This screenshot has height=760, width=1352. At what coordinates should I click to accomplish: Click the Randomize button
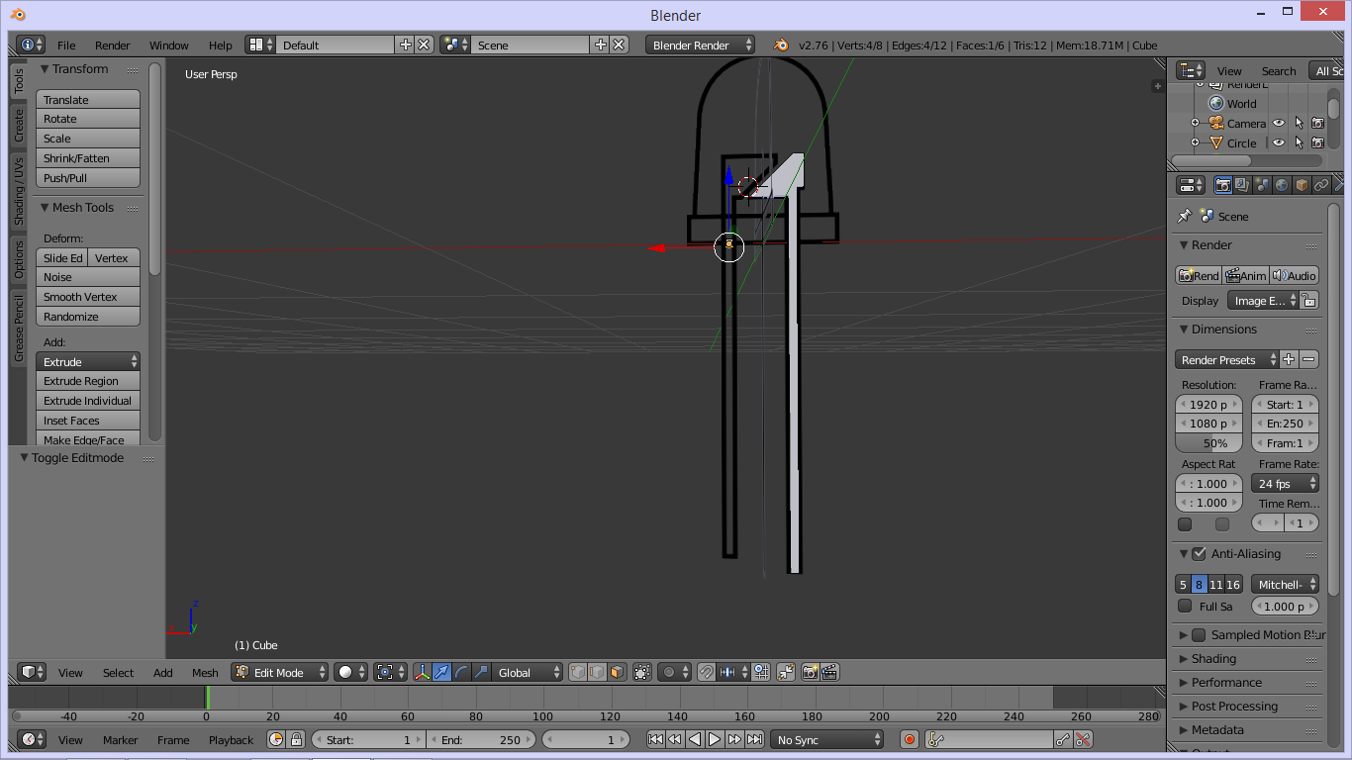point(88,316)
